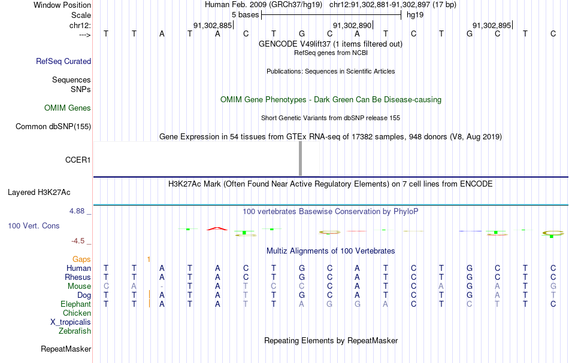Click the chr12:91,302,881-91,302,897 position text
The image size is (569, 363).
point(393,5)
